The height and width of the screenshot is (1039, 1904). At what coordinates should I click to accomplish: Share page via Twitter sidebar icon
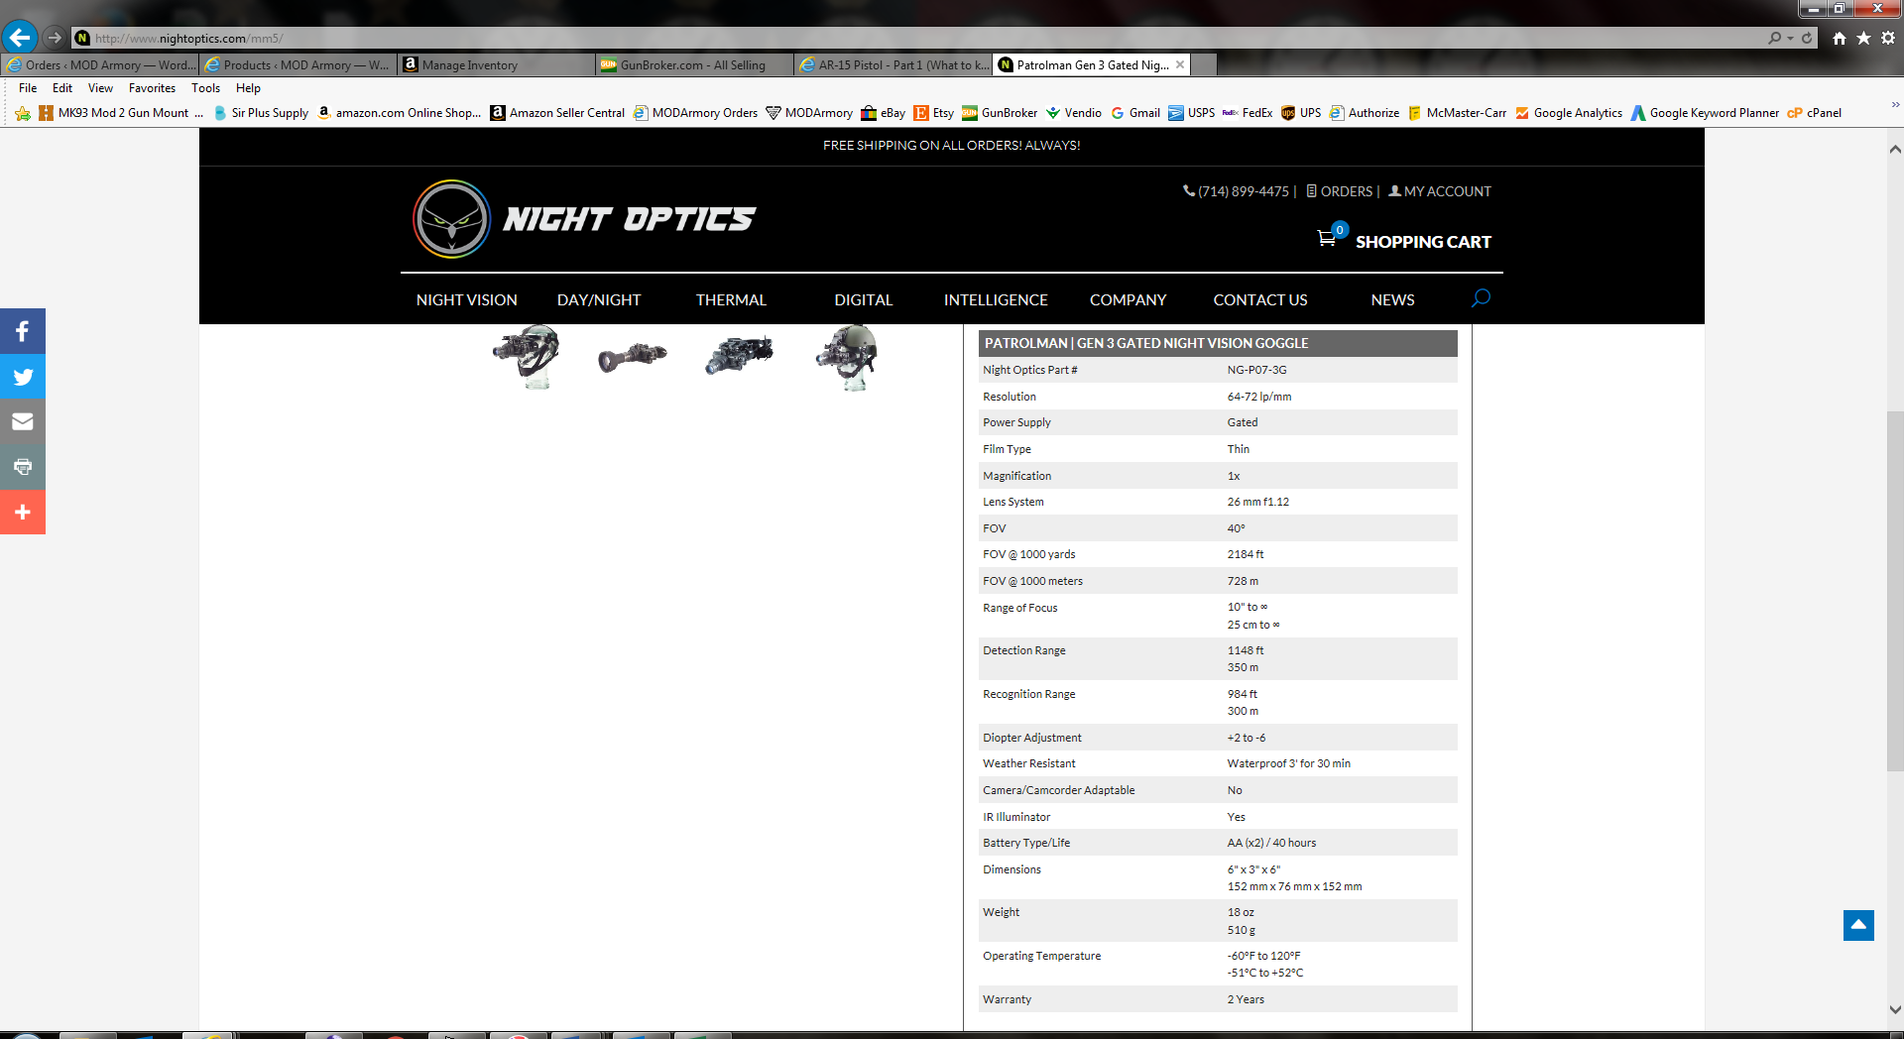click(23, 377)
